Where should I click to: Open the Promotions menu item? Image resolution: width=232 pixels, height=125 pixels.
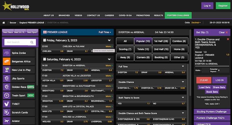point(143,15)
